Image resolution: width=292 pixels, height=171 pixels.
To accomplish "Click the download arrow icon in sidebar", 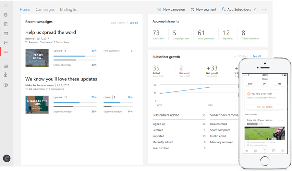I will [x=6, y=74].
